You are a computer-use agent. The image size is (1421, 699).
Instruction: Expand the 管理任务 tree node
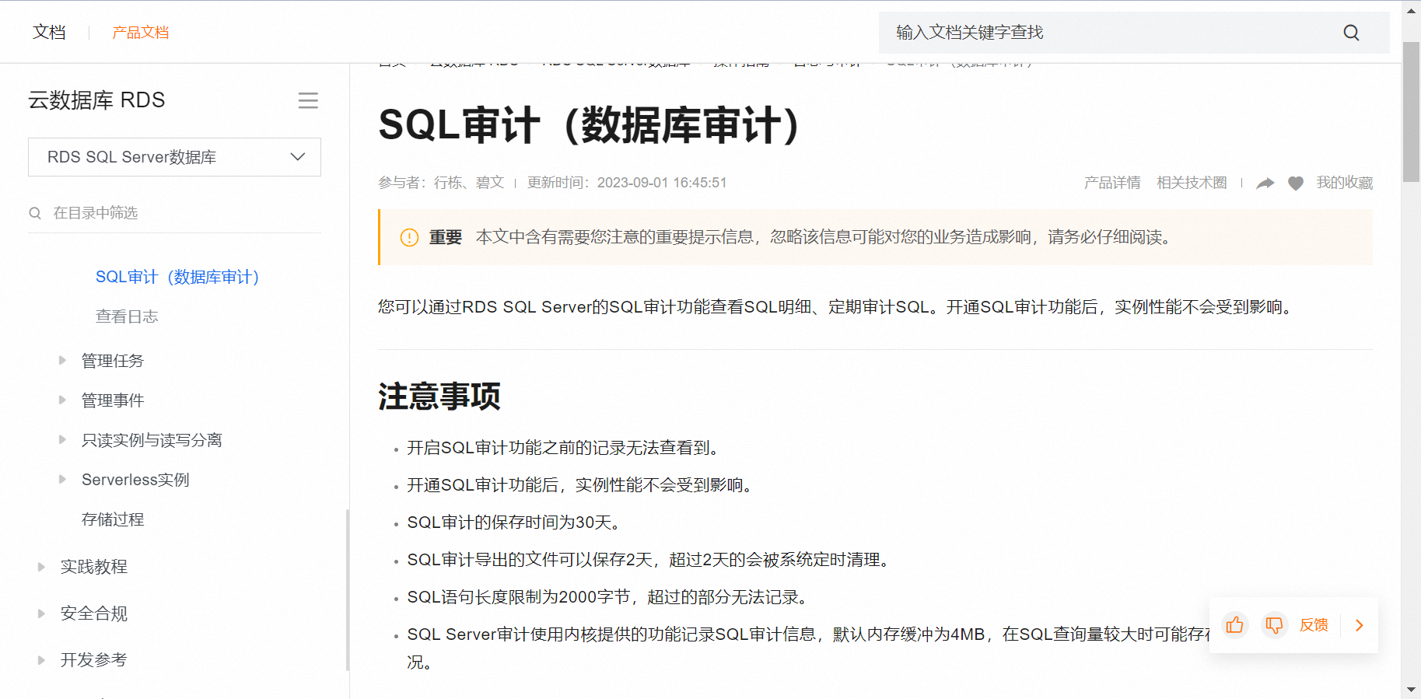click(x=62, y=360)
